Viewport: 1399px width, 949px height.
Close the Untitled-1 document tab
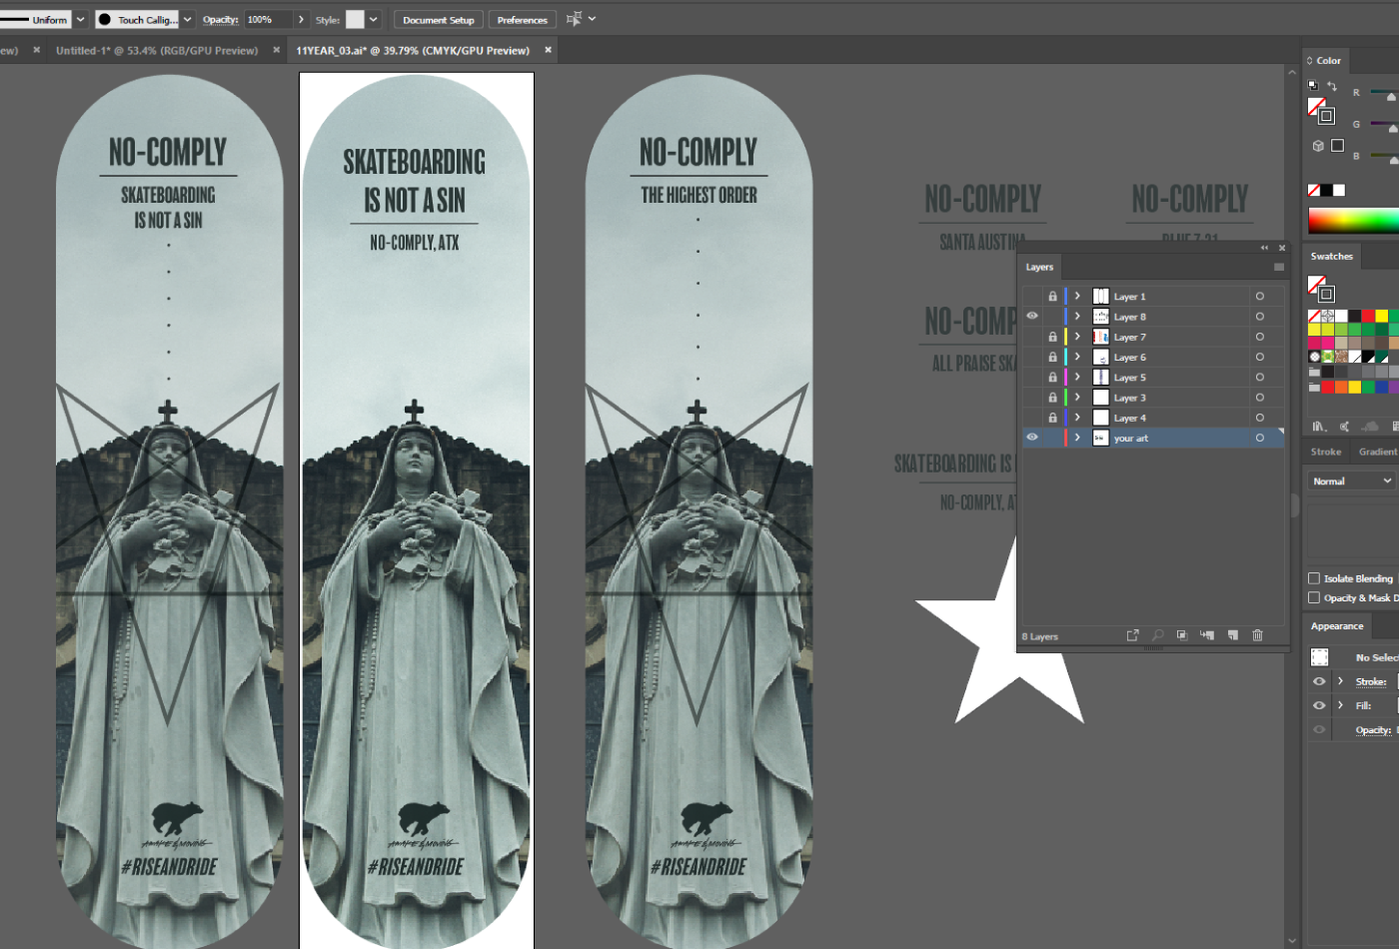(276, 50)
